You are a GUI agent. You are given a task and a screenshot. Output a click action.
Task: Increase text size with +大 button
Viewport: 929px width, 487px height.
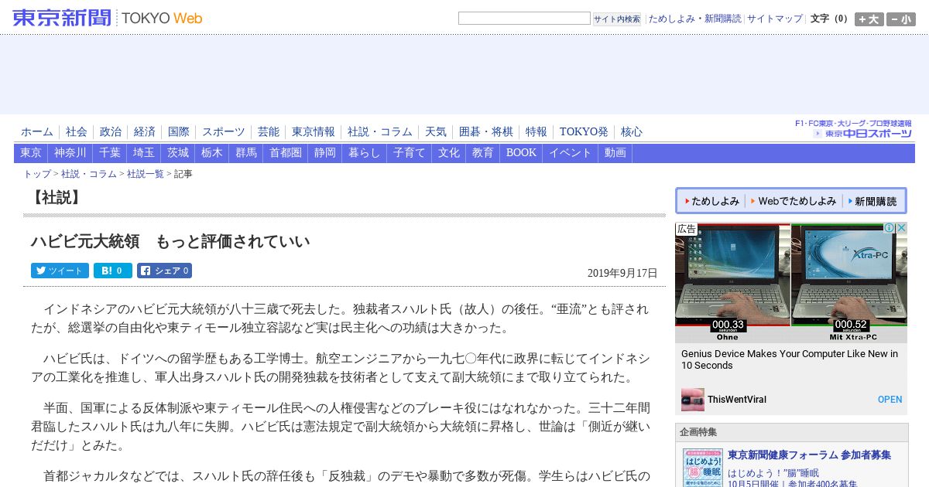coord(869,19)
